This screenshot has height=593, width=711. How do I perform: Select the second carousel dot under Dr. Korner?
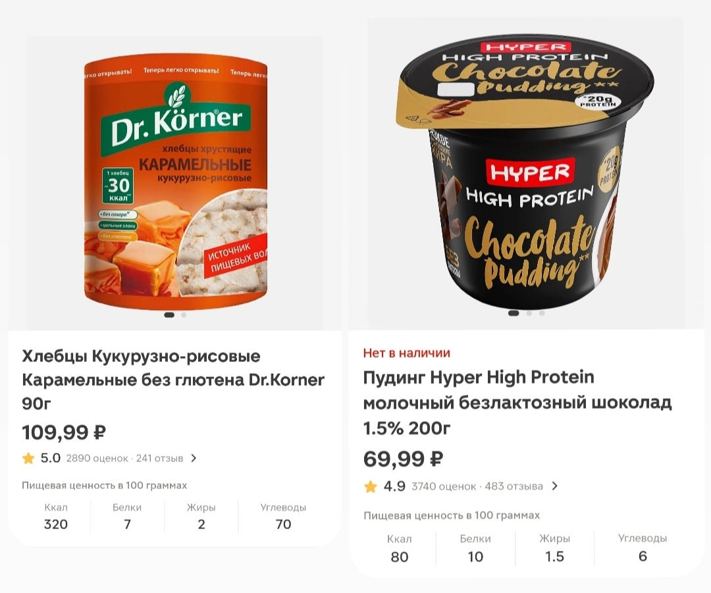click(184, 315)
